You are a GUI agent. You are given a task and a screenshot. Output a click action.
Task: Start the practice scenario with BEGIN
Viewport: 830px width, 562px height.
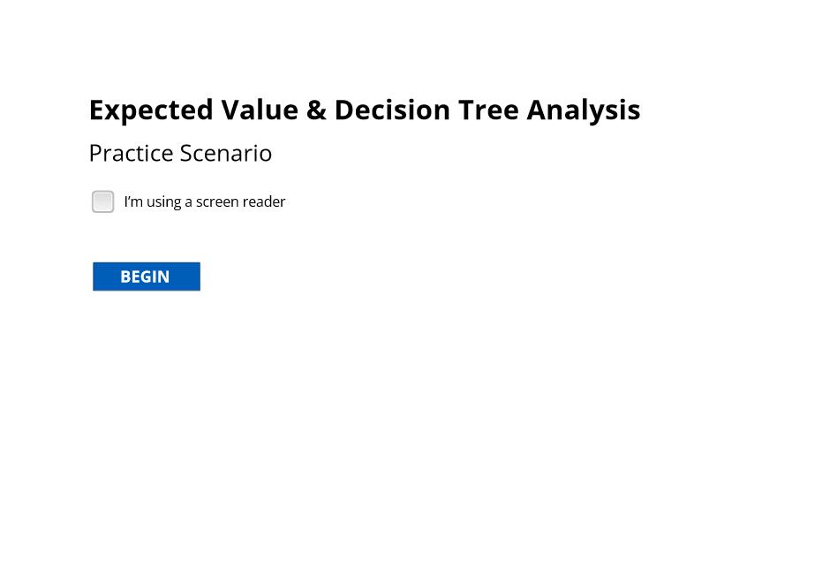[147, 277]
